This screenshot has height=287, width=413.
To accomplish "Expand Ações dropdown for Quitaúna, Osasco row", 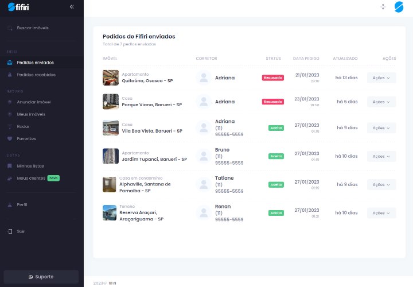I will click(381, 77).
